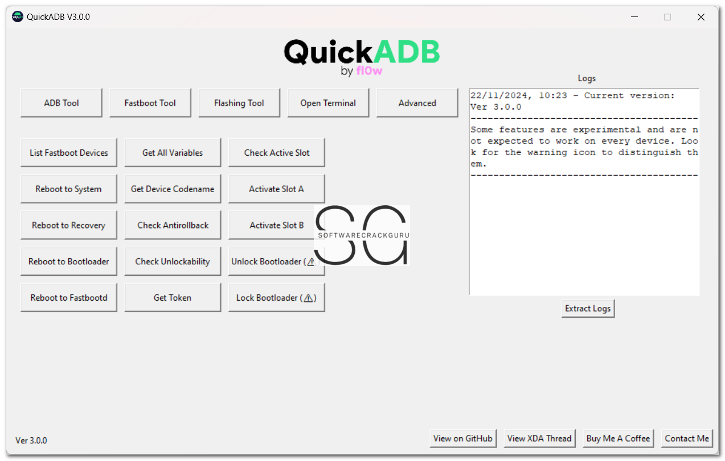Click Lock Bootloader warning button
The width and height of the screenshot is (725, 461).
pos(277,297)
